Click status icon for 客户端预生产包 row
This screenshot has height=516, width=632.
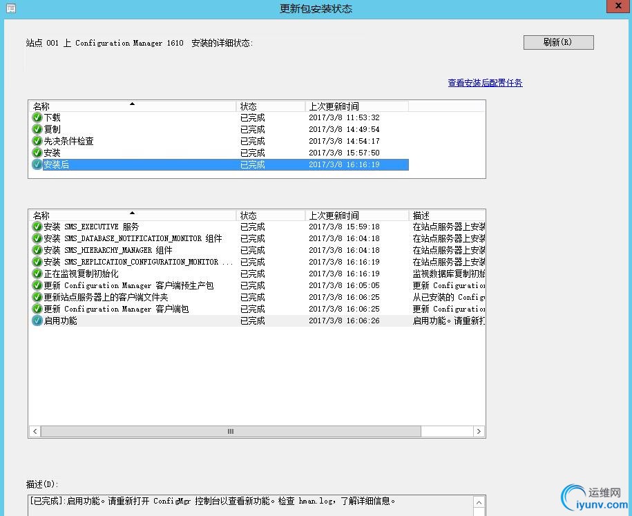(x=37, y=285)
